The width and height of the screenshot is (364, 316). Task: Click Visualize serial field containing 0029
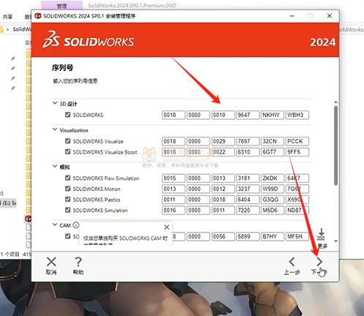click(x=223, y=141)
